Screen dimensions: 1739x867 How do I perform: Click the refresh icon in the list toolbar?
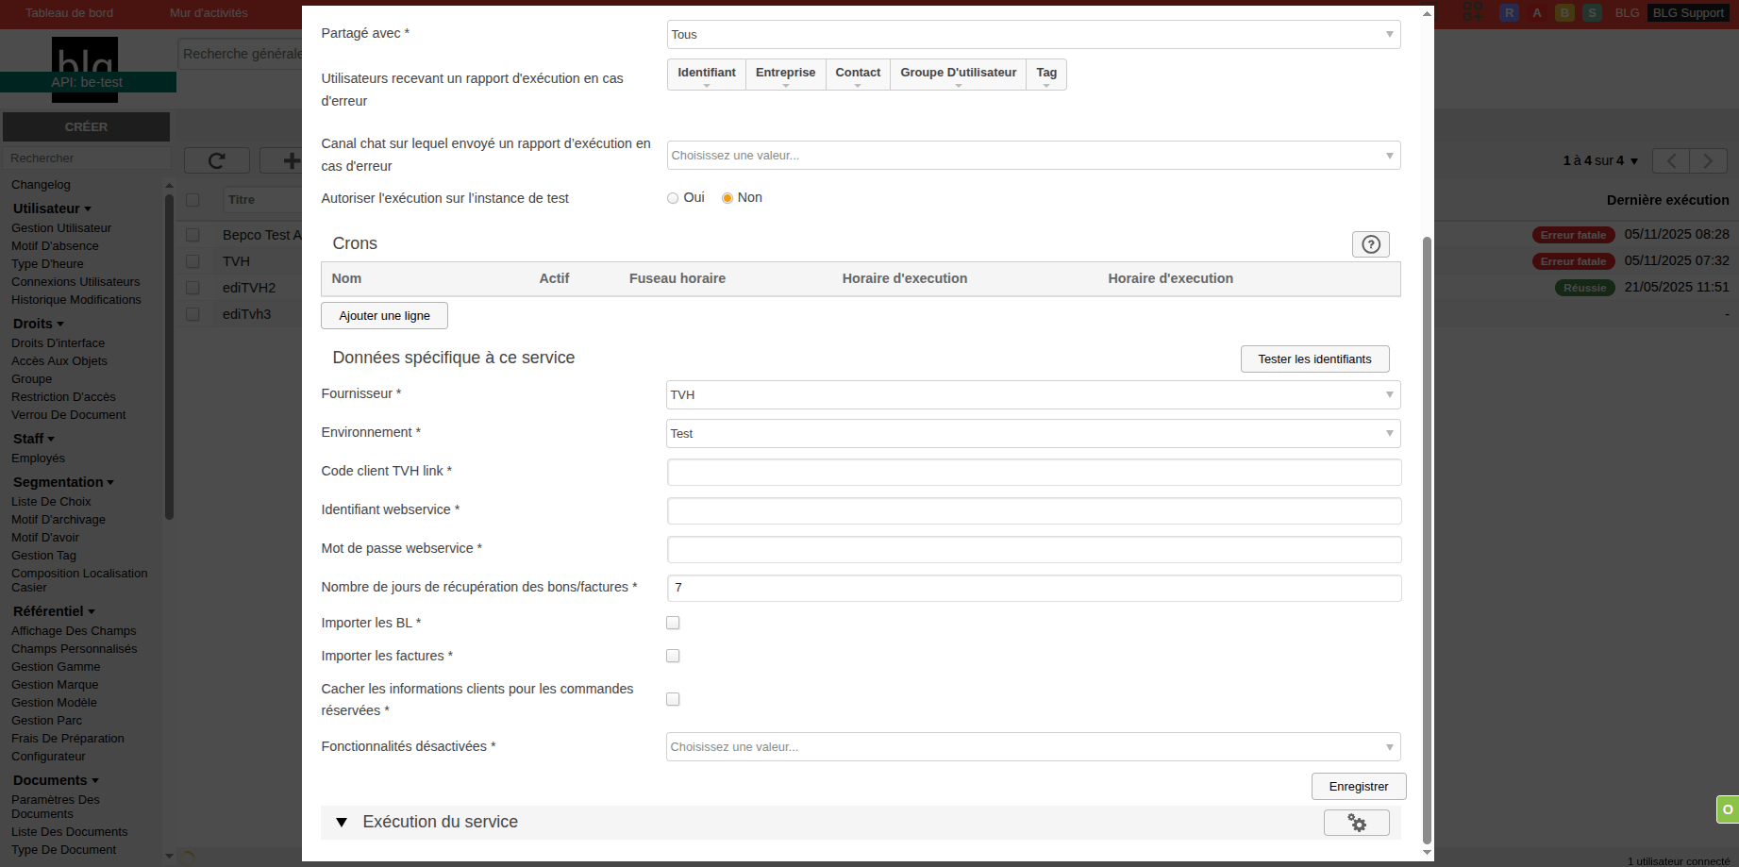[216, 160]
